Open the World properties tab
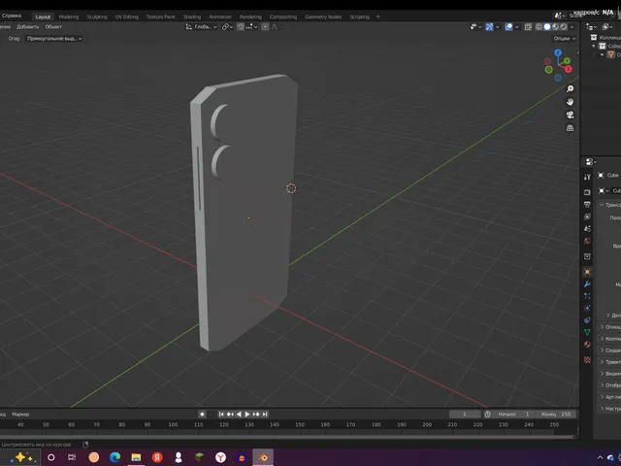621x466 pixels. click(x=587, y=241)
